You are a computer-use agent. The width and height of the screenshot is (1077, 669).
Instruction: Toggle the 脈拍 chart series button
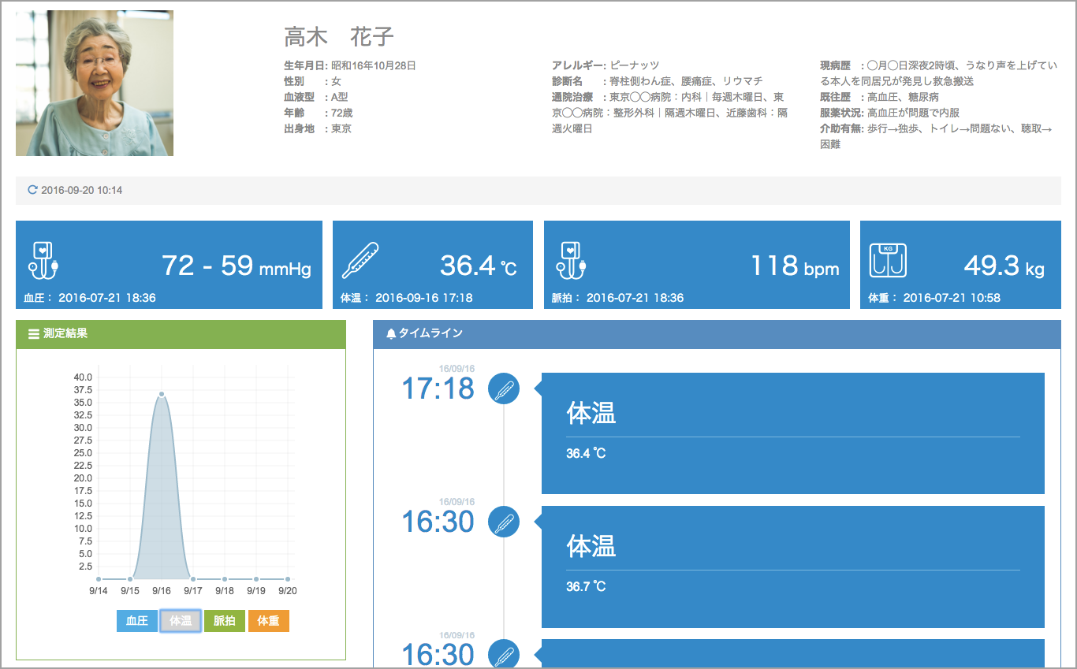(x=225, y=621)
